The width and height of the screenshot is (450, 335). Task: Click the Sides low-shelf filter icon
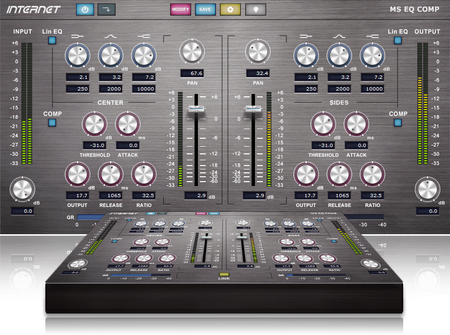point(306,36)
